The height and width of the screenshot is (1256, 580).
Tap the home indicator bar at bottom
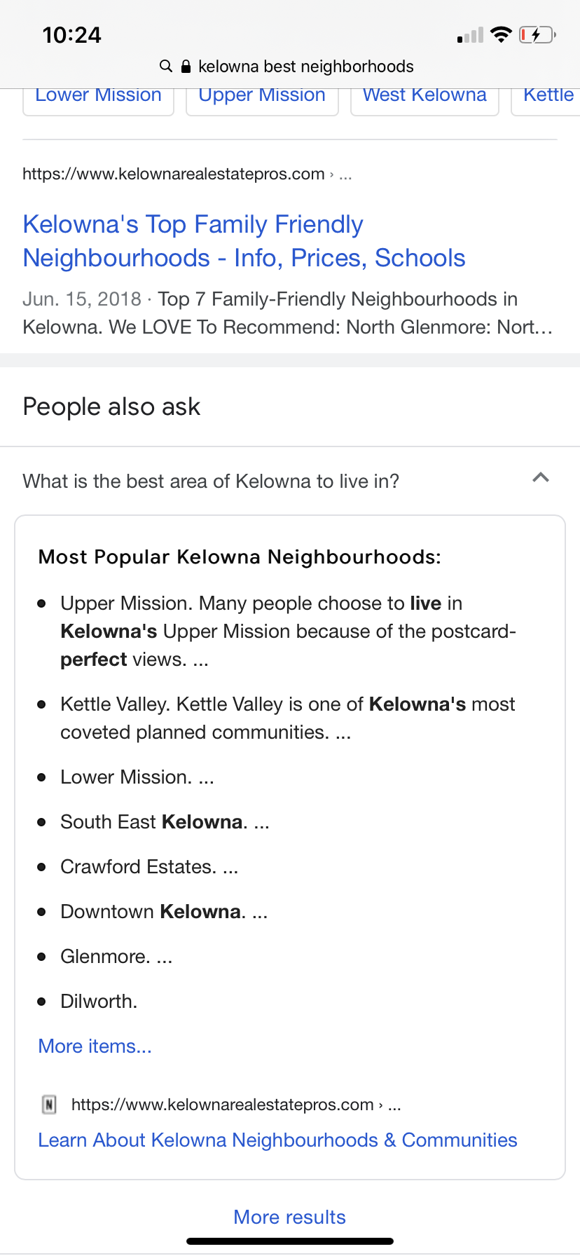[289, 1241]
